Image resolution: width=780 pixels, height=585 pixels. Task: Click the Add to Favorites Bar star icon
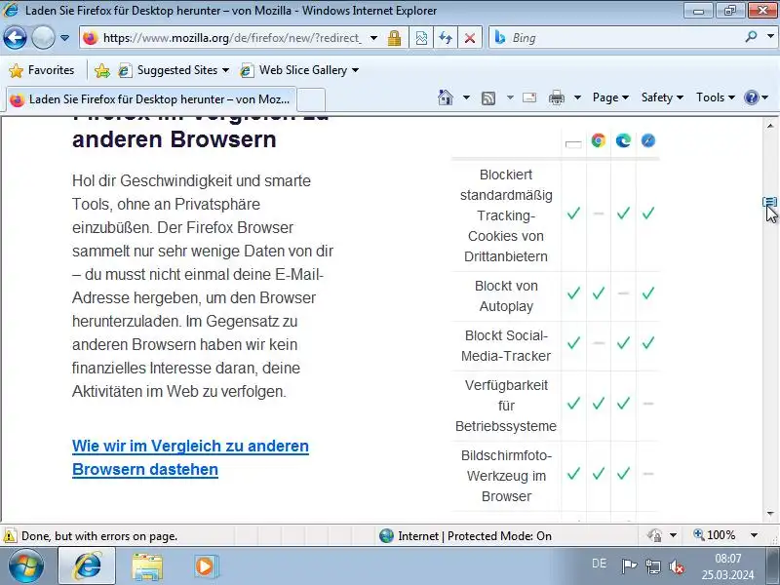click(102, 70)
